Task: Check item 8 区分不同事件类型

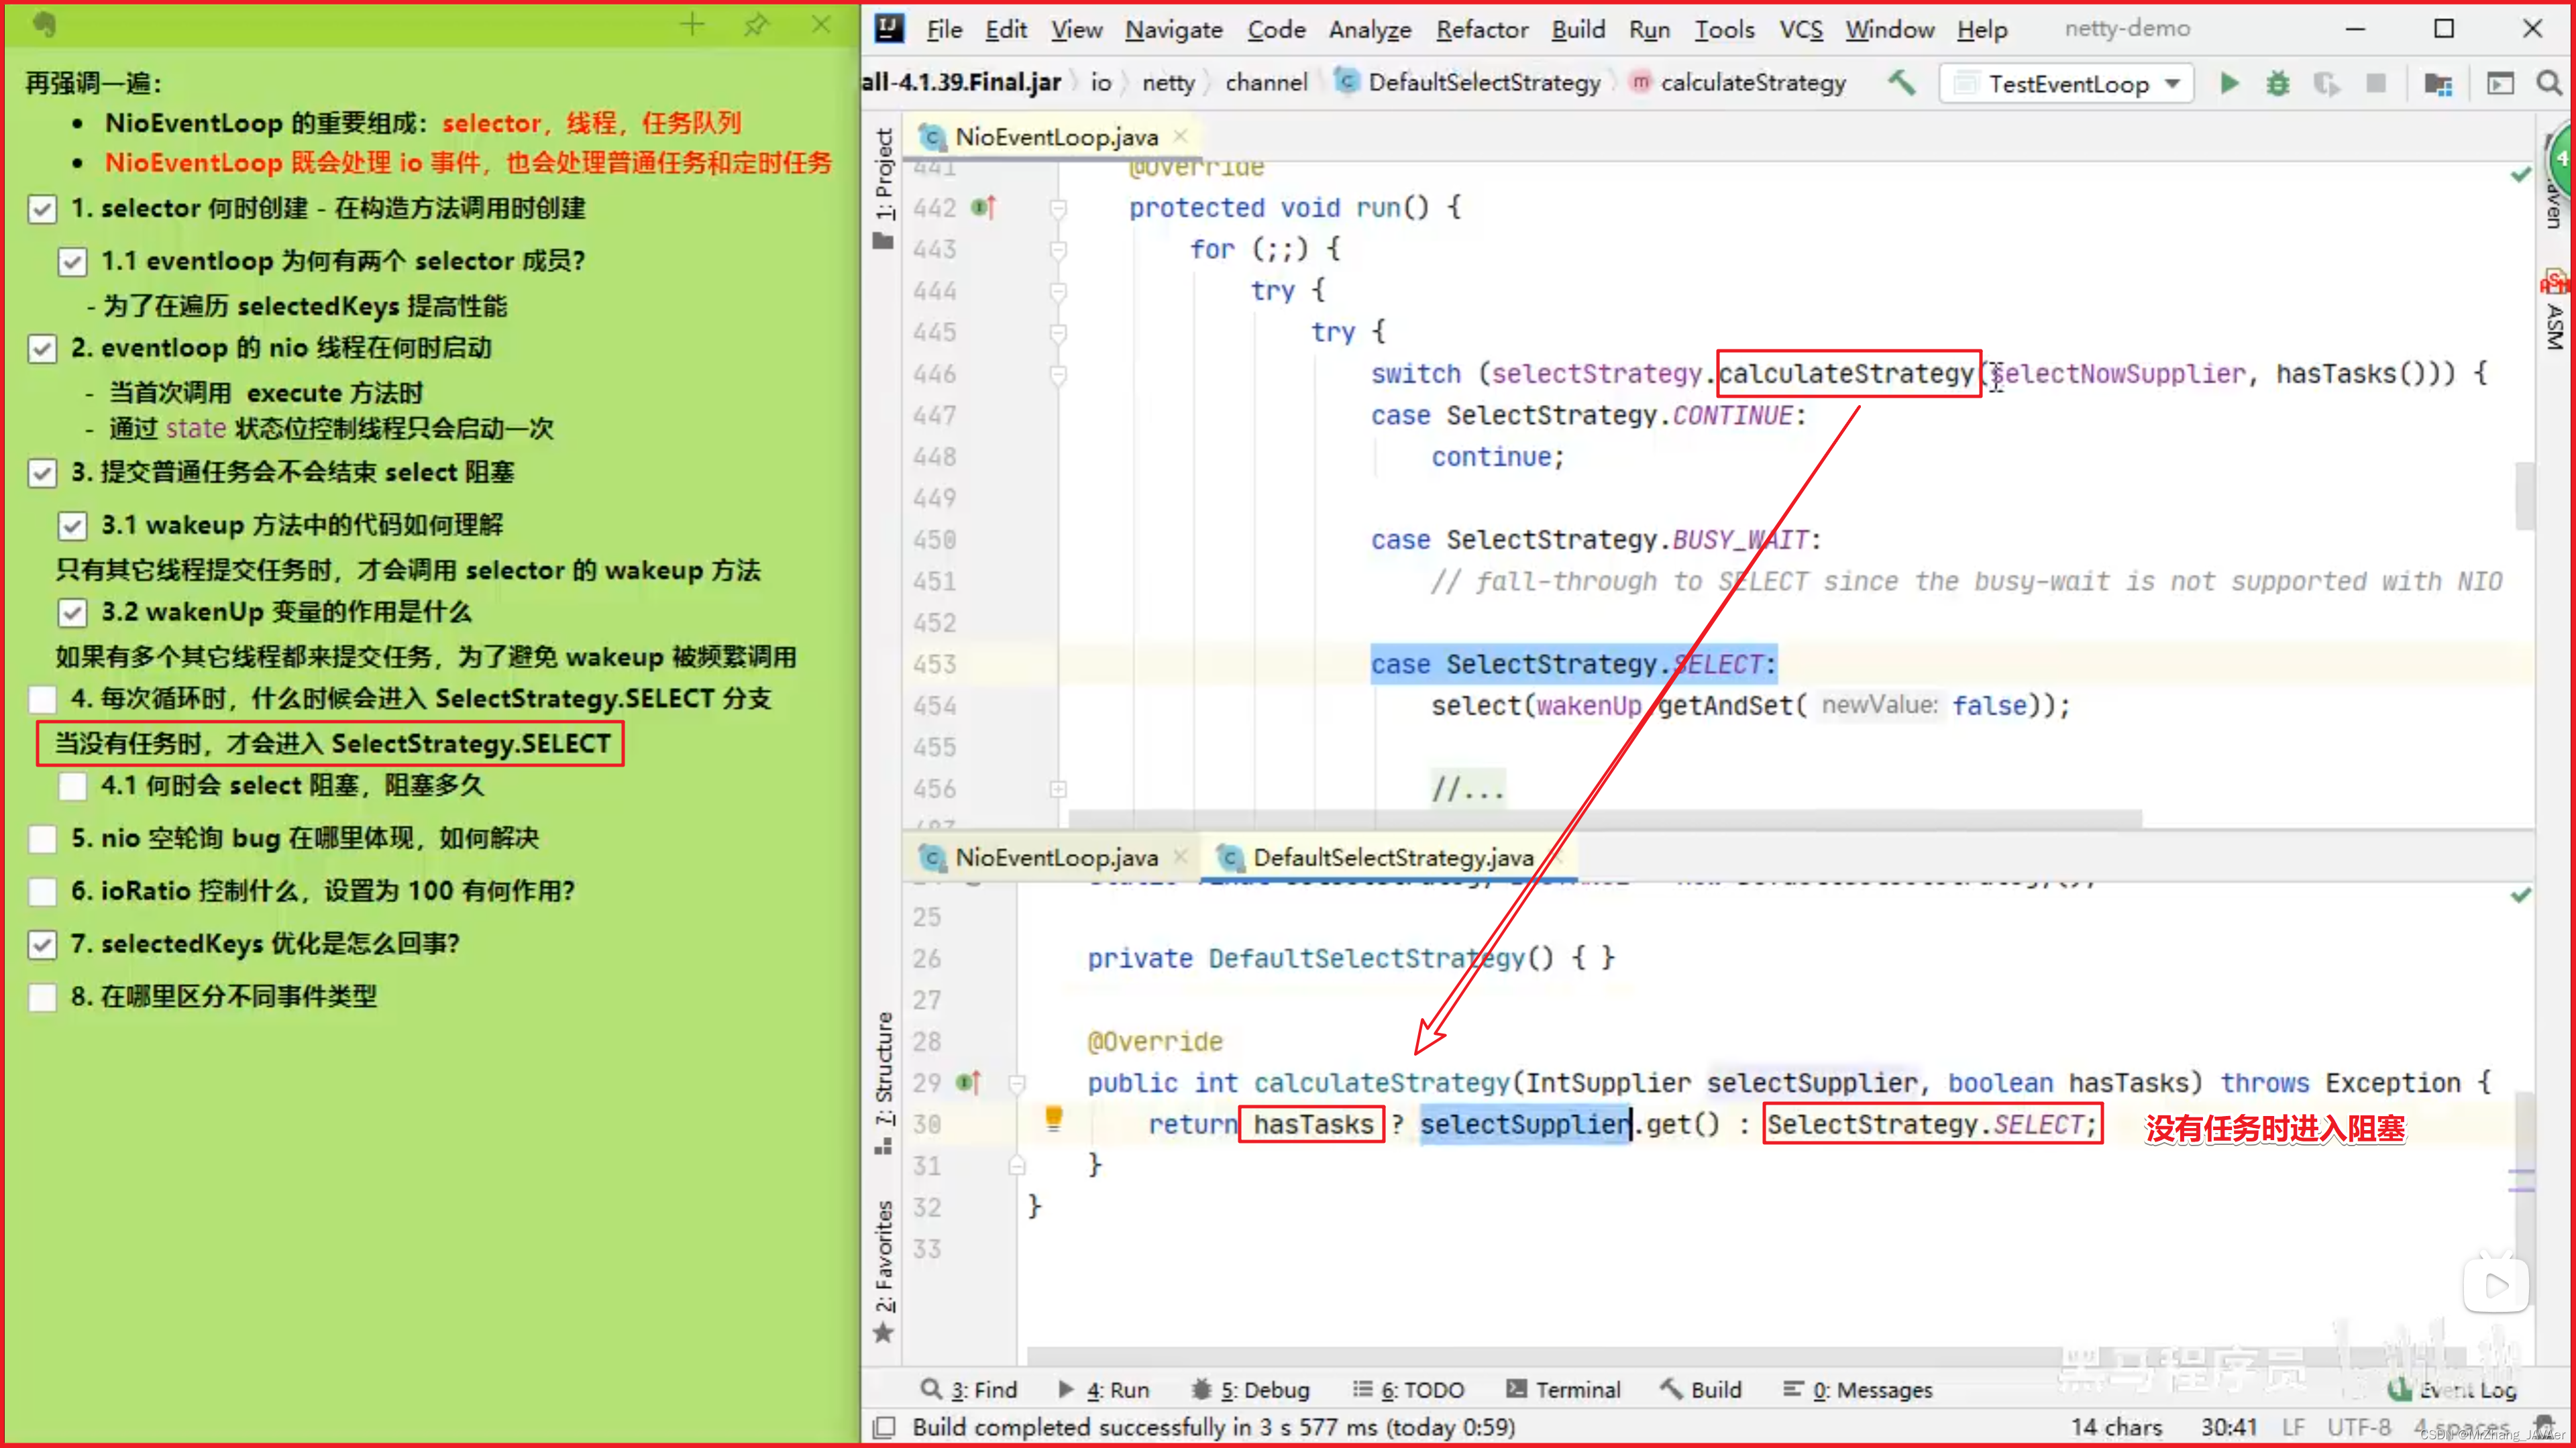Action: point(42,998)
